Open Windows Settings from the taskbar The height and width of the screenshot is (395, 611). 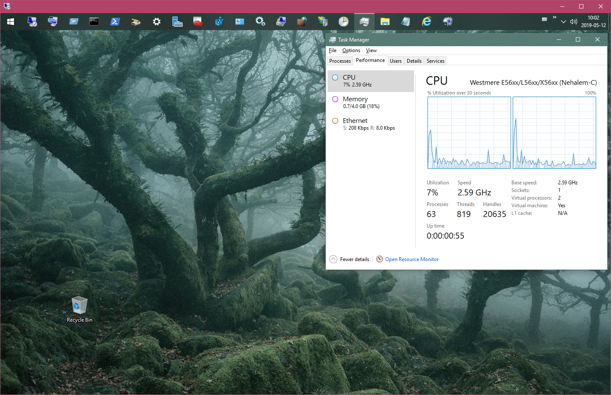(157, 21)
